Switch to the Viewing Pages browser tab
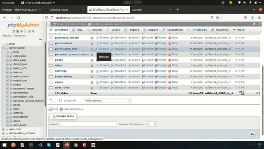 pos(59,10)
